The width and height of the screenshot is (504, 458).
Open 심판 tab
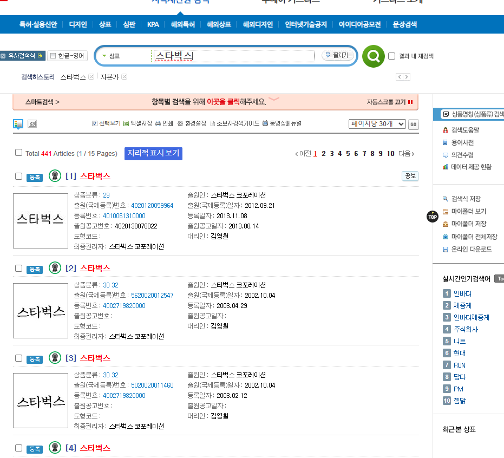pyautogui.click(x=129, y=24)
